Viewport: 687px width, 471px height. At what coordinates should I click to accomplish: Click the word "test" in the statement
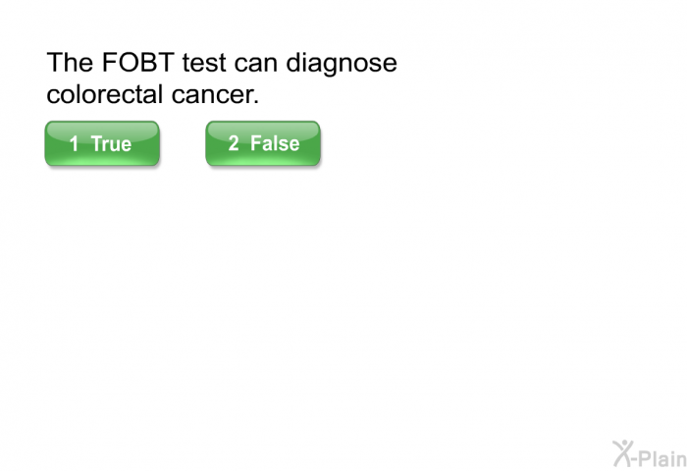tap(204, 63)
